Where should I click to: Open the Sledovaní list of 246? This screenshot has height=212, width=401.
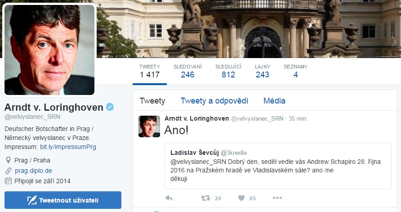[187, 71]
